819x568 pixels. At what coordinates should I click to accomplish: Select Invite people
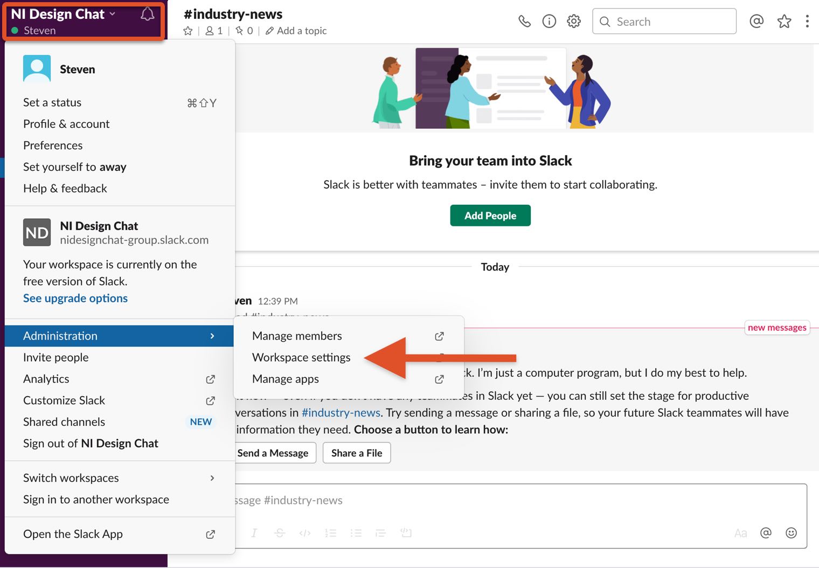[x=119, y=357]
